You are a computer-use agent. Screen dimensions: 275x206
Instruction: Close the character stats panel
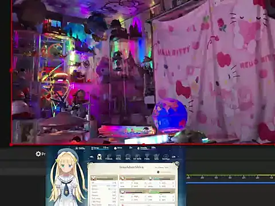click(177, 164)
